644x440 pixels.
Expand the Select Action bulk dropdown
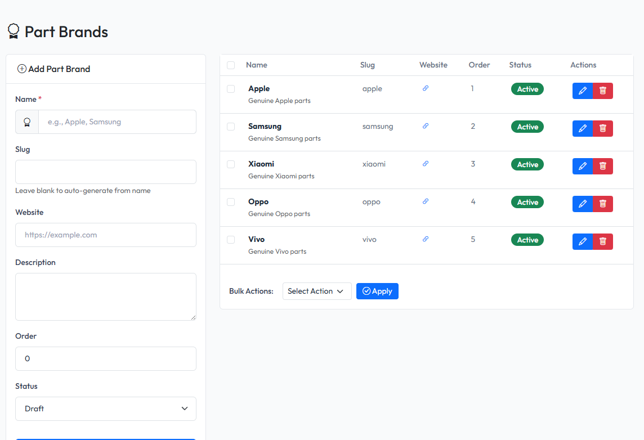[x=317, y=291]
